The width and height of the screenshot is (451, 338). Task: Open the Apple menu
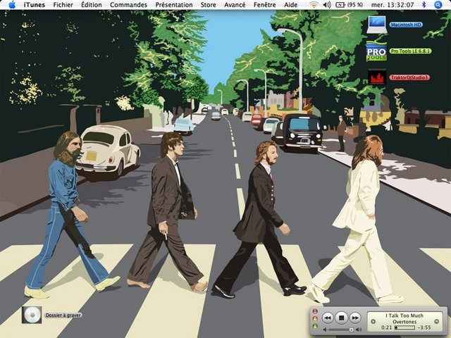12,5
